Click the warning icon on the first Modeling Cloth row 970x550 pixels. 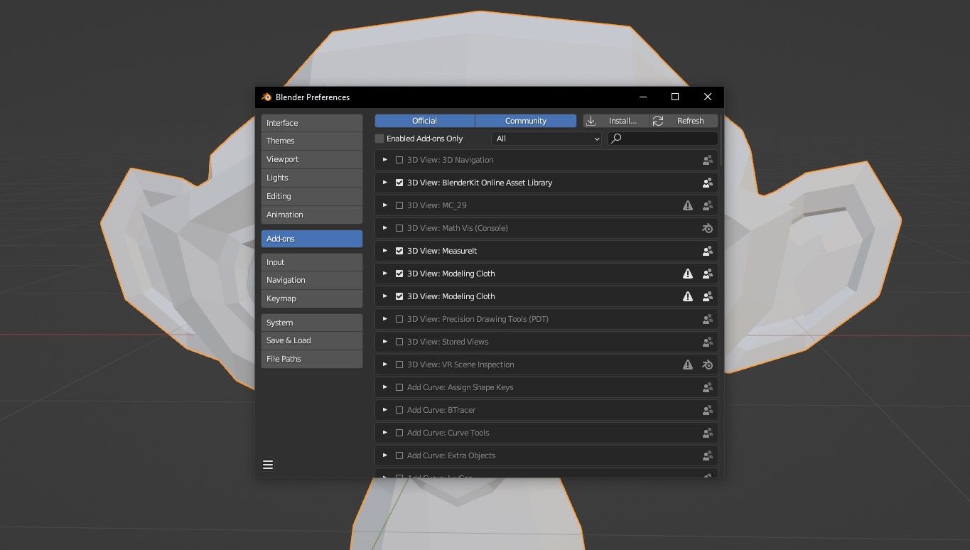click(x=687, y=274)
